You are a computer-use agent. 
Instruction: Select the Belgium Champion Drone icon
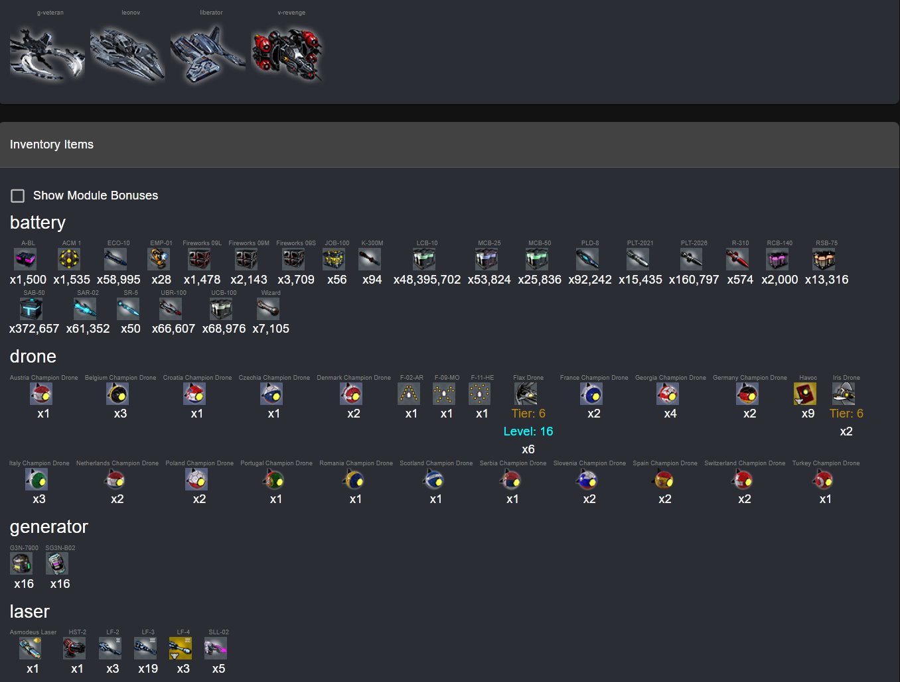pyautogui.click(x=117, y=394)
